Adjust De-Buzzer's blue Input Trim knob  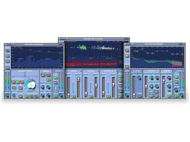pos(7,96)
